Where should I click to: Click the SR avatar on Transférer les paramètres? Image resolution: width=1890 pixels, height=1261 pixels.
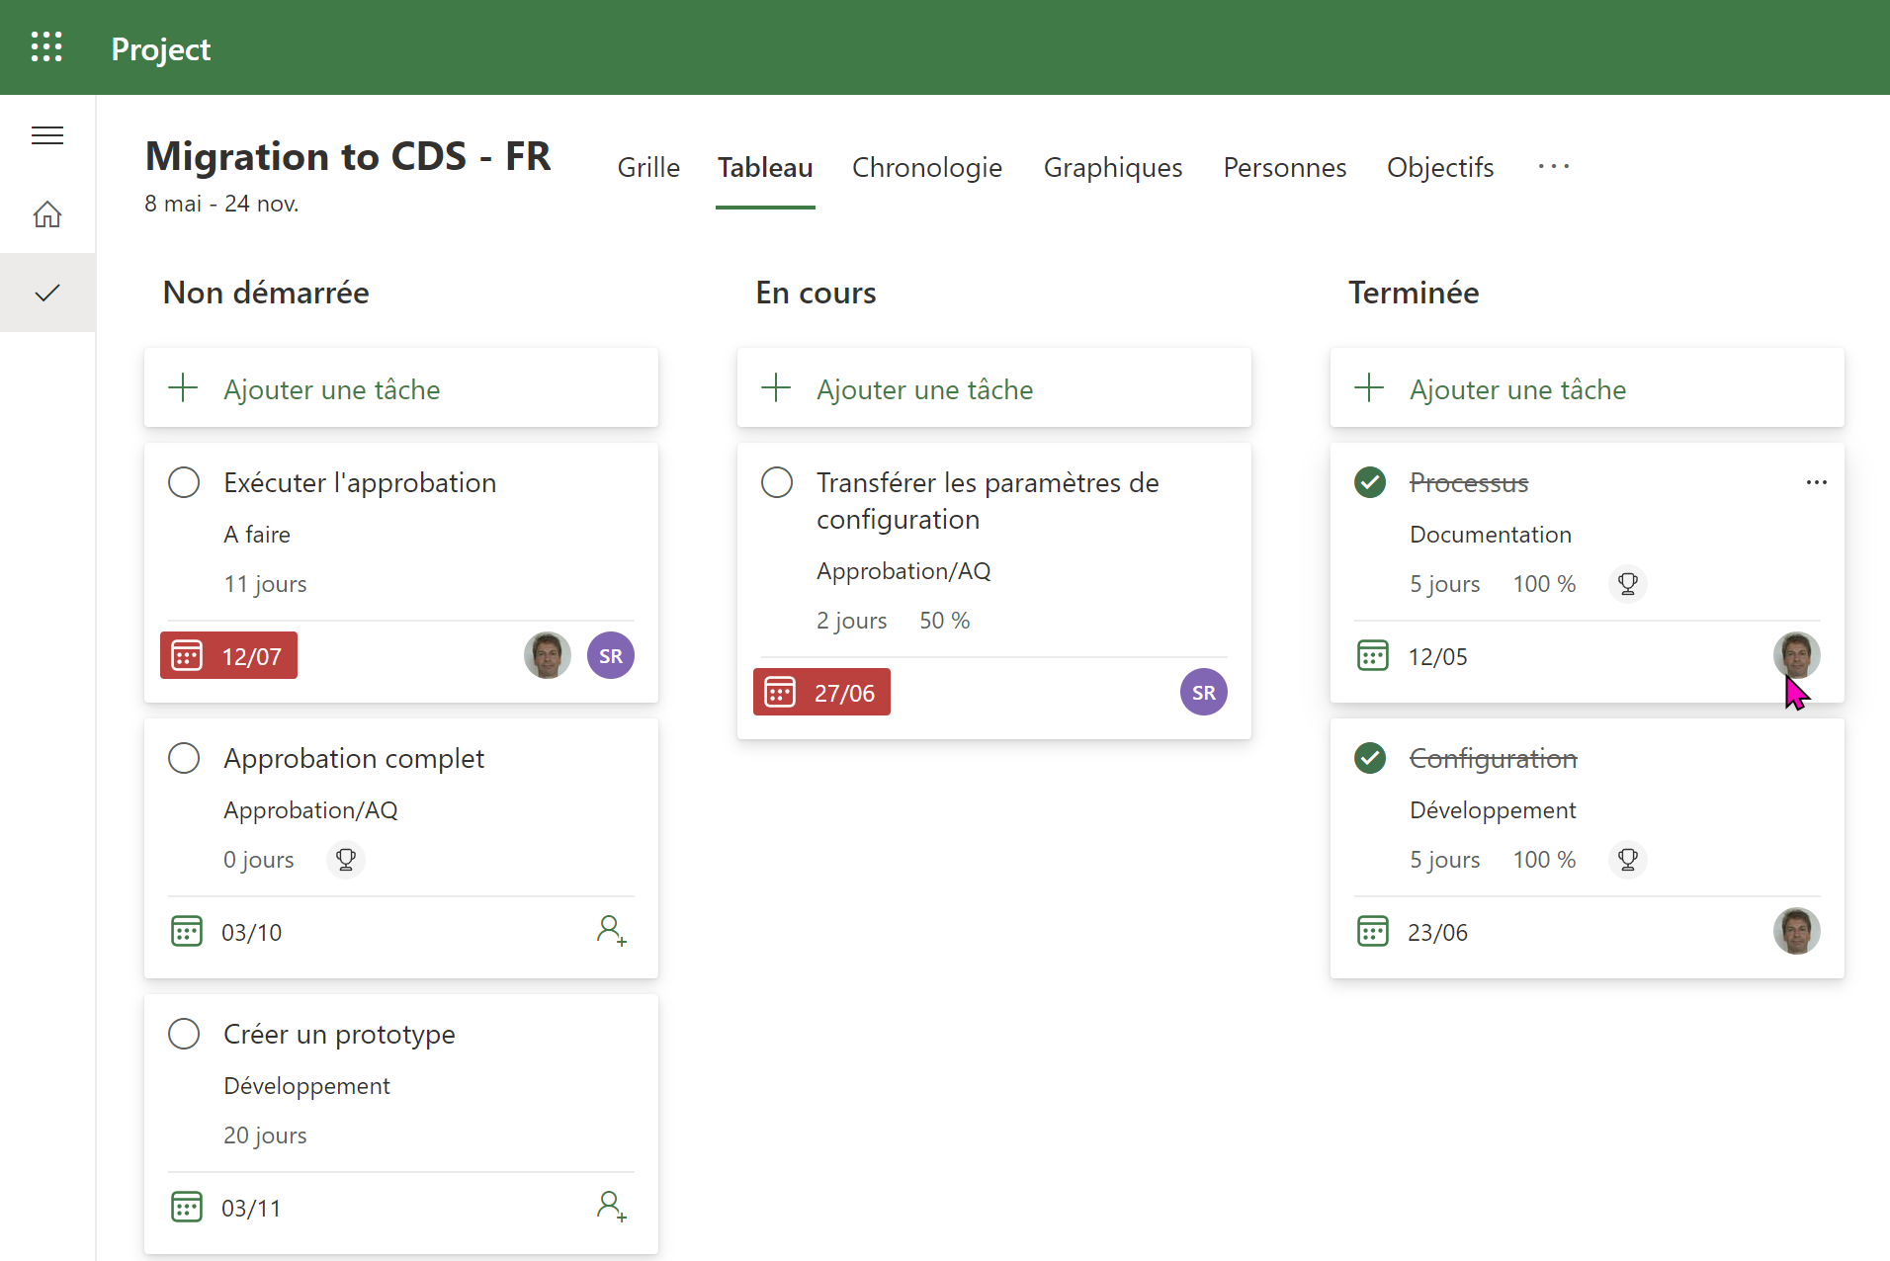[x=1203, y=692]
